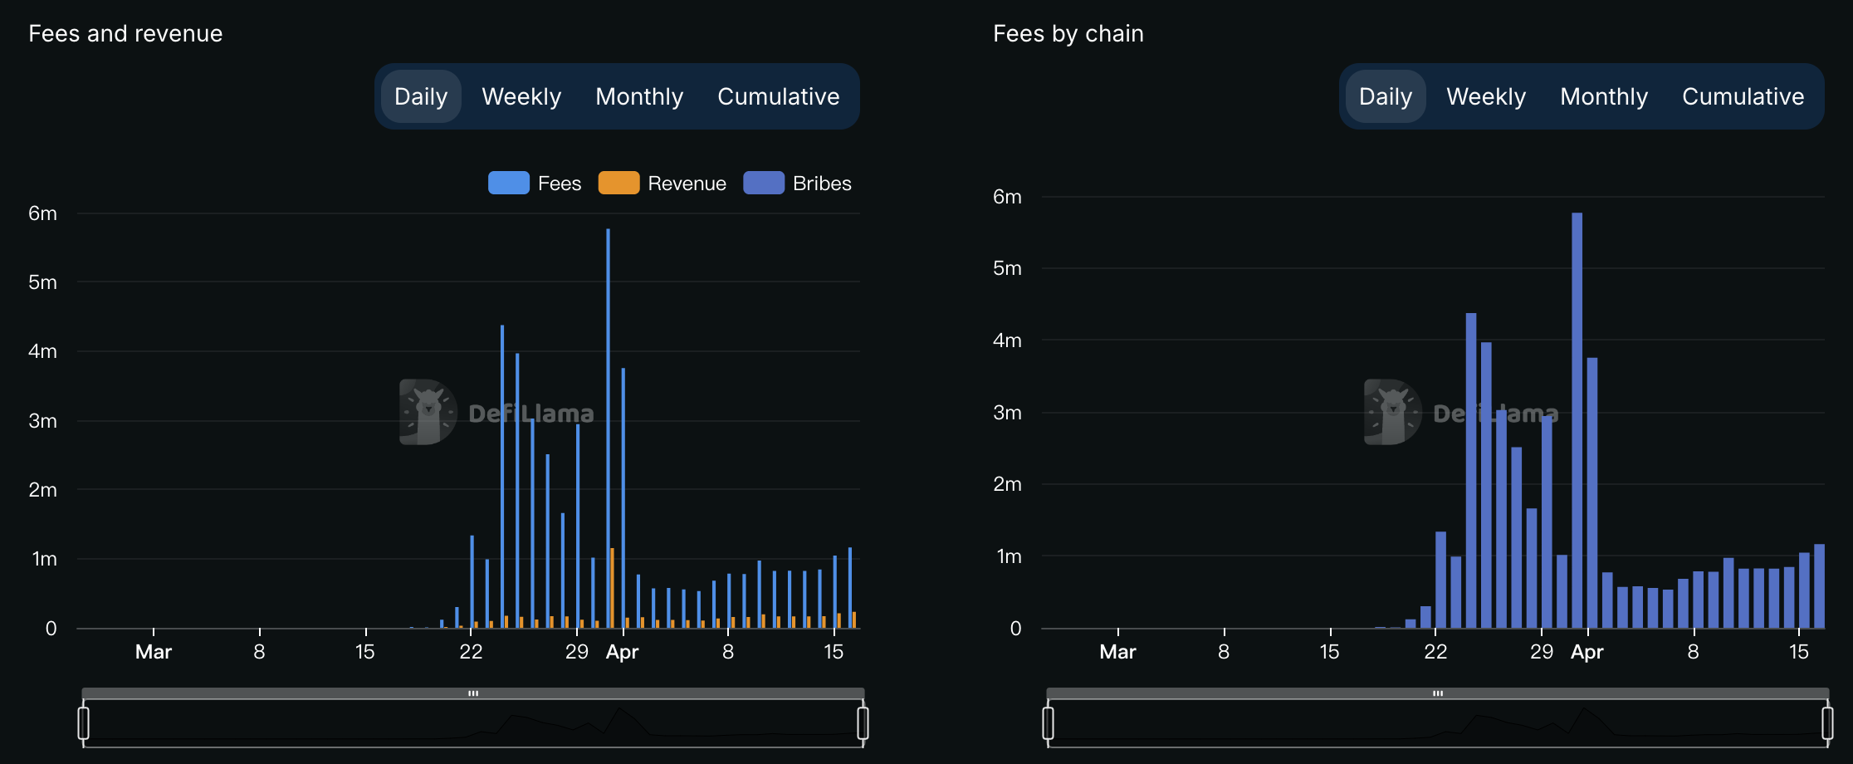Click right zoom handle of Fees by chain slider
This screenshot has height=764, width=1853.
point(1827,722)
